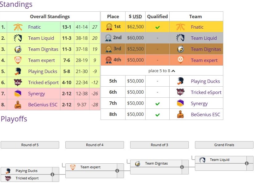Image resolution: width=256 pixels, height=184 pixels.
Task: Click the silver 2nd place medal icon
Action: [x=108, y=38]
